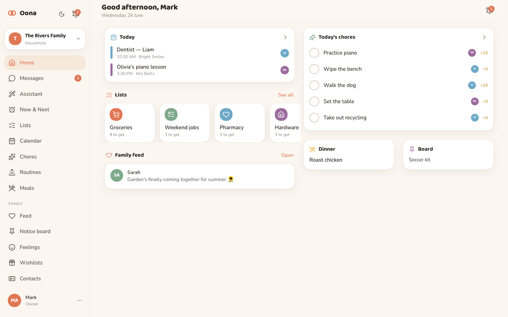The width and height of the screenshot is (508, 317).
Task: Check off Walk the dog
Action: coord(314,85)
